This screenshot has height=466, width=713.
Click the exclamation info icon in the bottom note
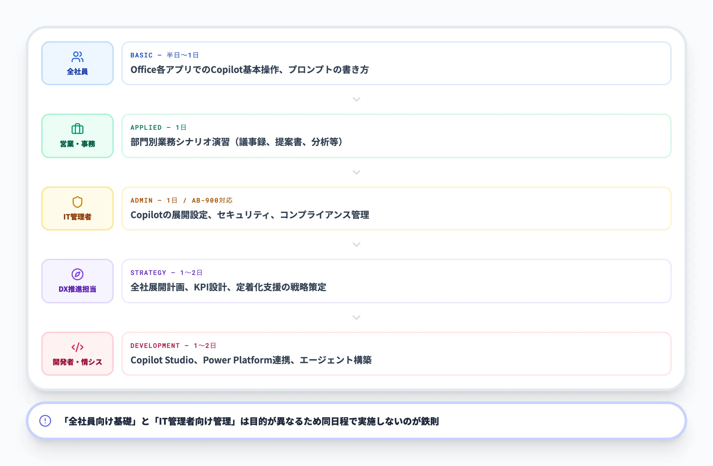45,421
